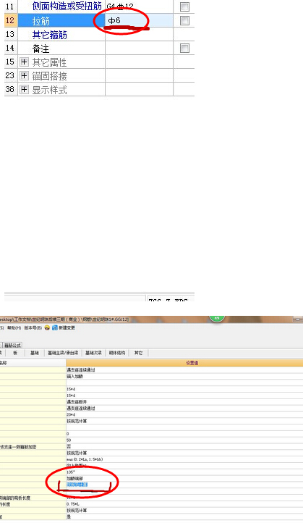Select the 135° value cell
This screenshot has height=523, width=303.
184,472
